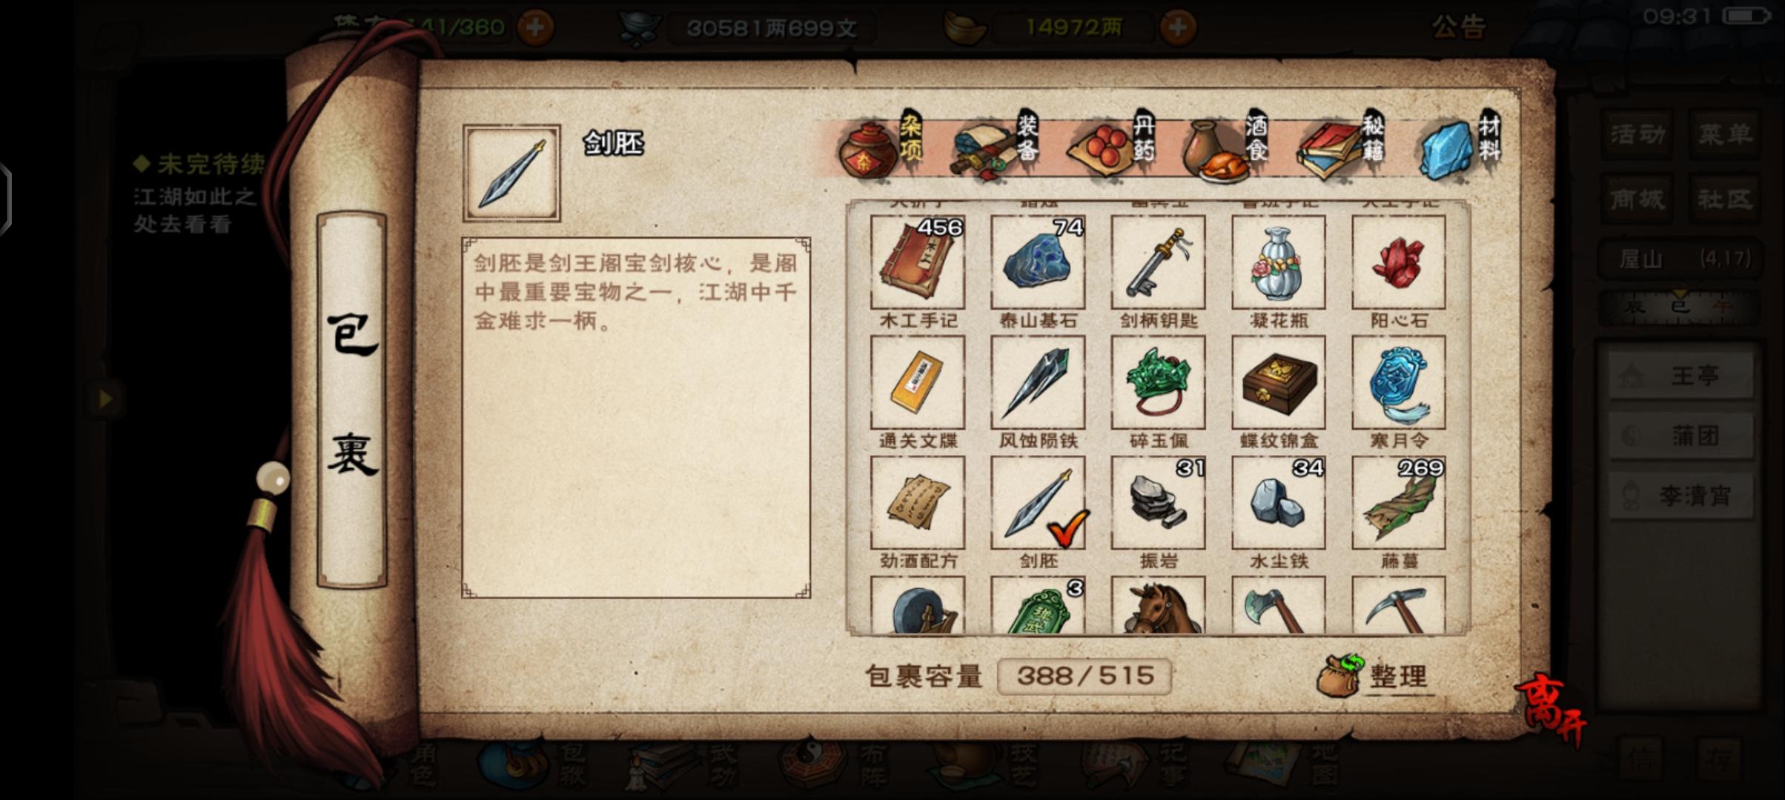Image resolution: width=1785 pixels, height=800 pixels.
Task: Select the 木工手记 book item
Action: pos(918,262)
